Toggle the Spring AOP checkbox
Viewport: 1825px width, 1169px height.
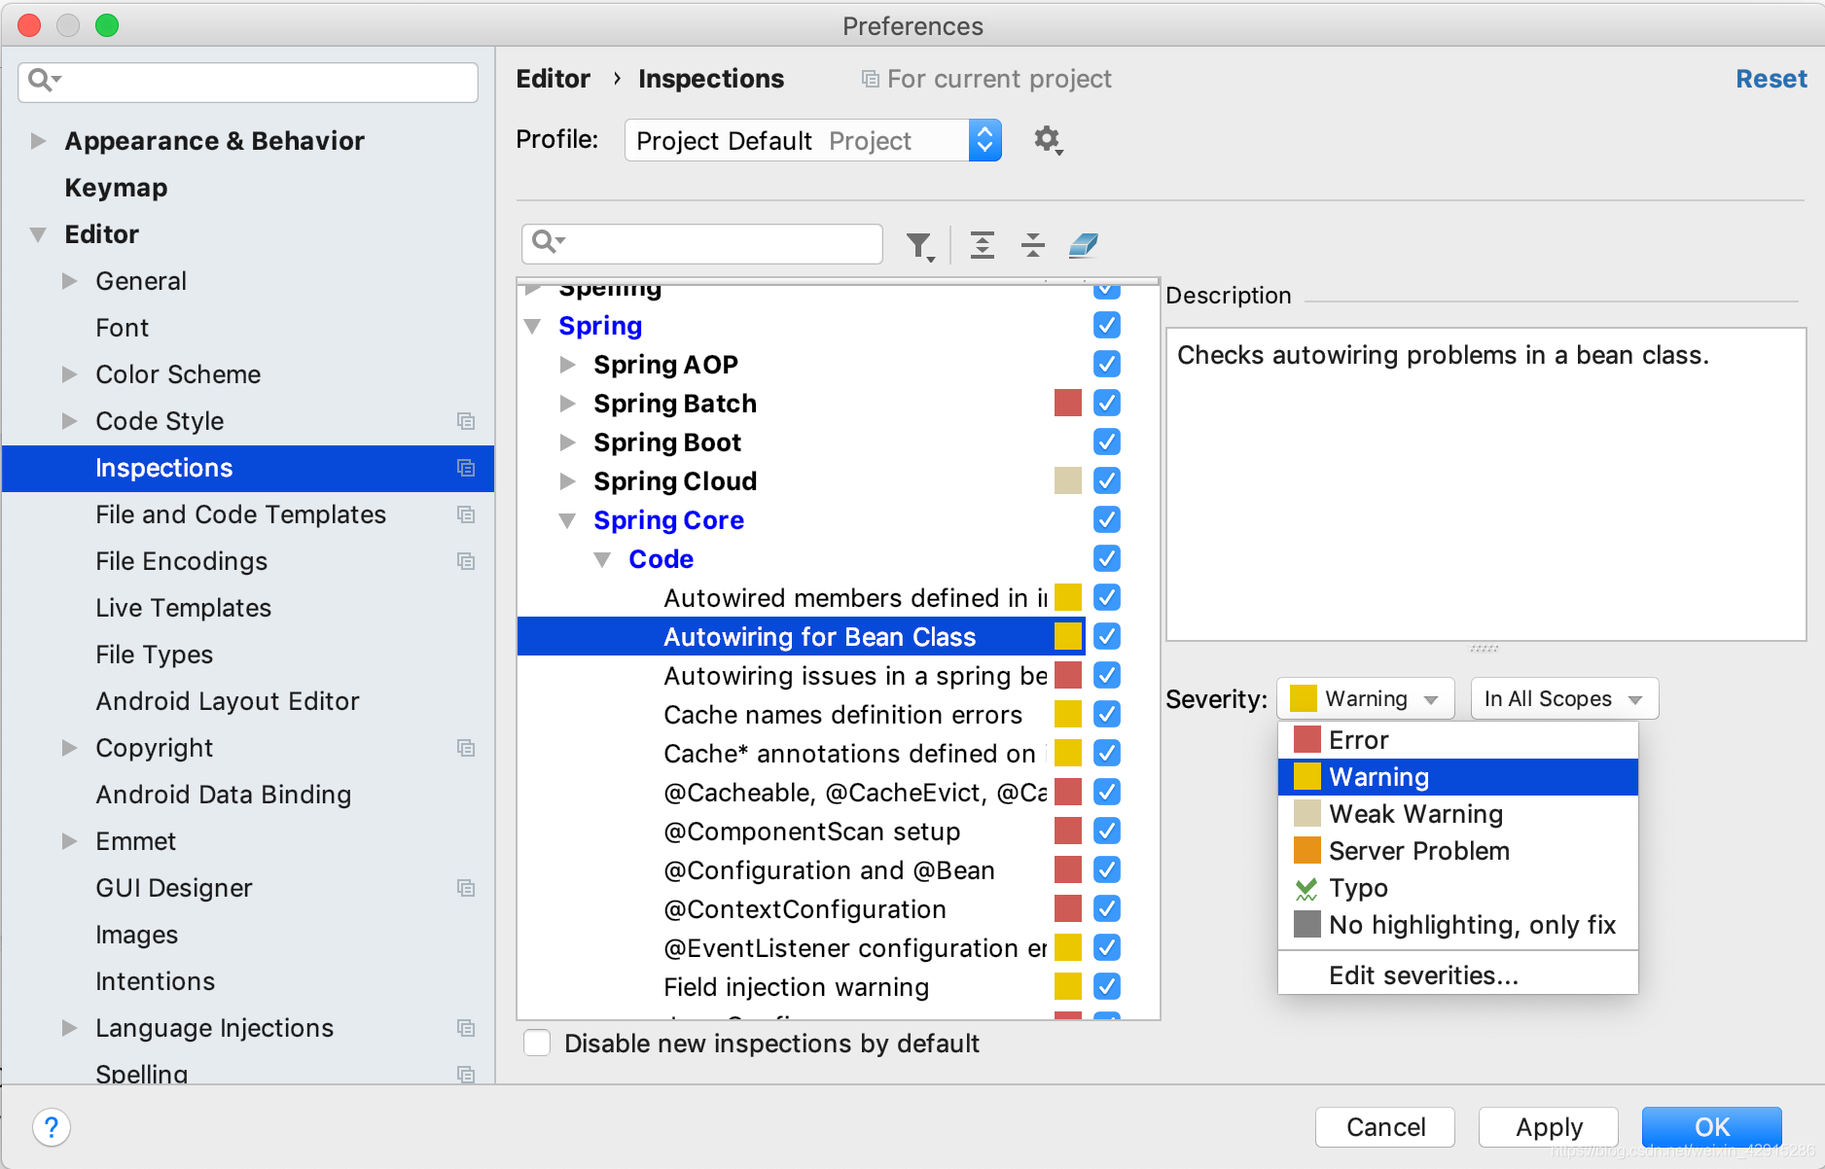(1107, 364)
